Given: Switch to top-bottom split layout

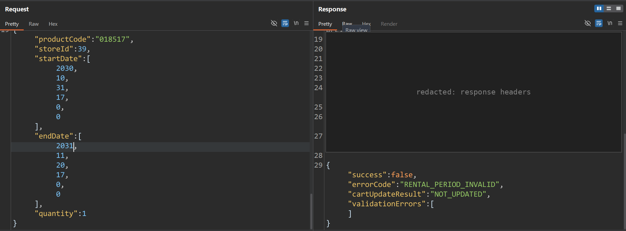Looking at the screenshot, I should point(609,9).
